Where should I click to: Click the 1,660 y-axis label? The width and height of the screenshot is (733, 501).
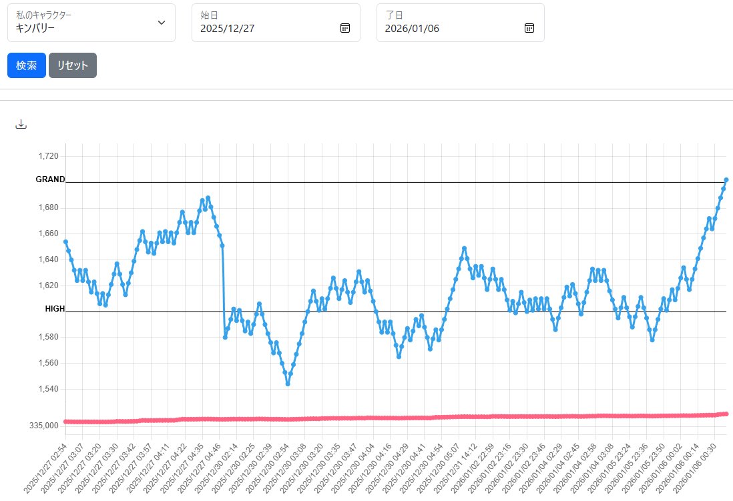[49, 233]
